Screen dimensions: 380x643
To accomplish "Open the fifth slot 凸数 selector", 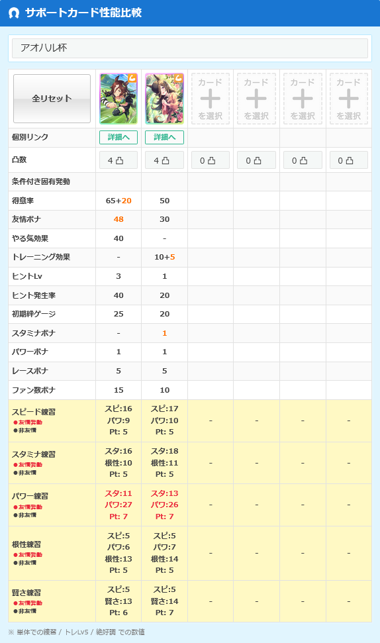I will (303, 160).
